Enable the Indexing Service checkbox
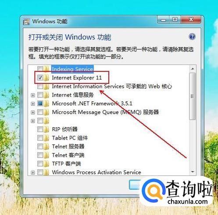218x215 pixels. (x=40, y=69)
